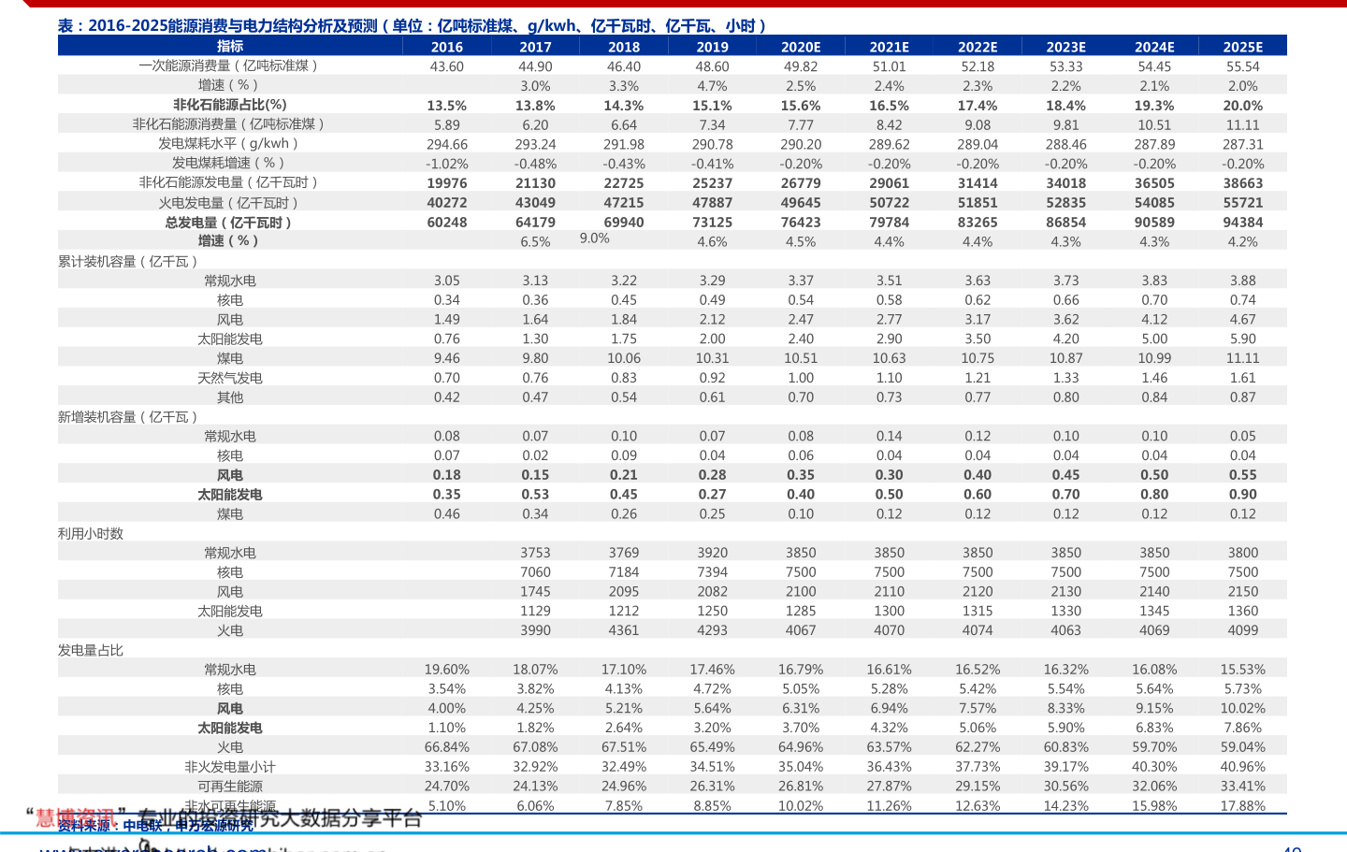
Task: Click solar share value '7.86%'
Action: (1243, 728)
